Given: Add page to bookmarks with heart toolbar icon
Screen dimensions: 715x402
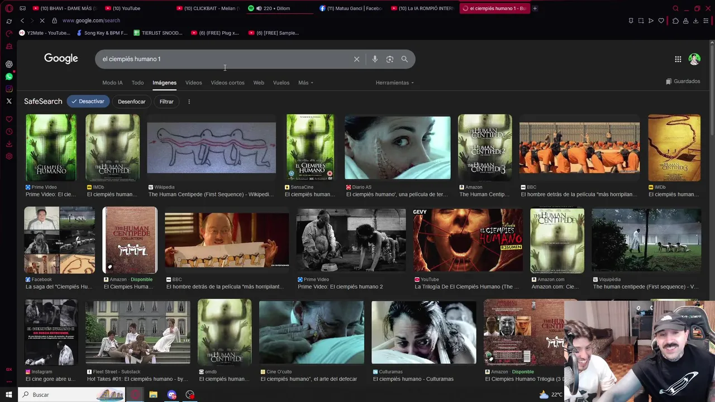Looking at the screenshot, I should tap(661, 21).
